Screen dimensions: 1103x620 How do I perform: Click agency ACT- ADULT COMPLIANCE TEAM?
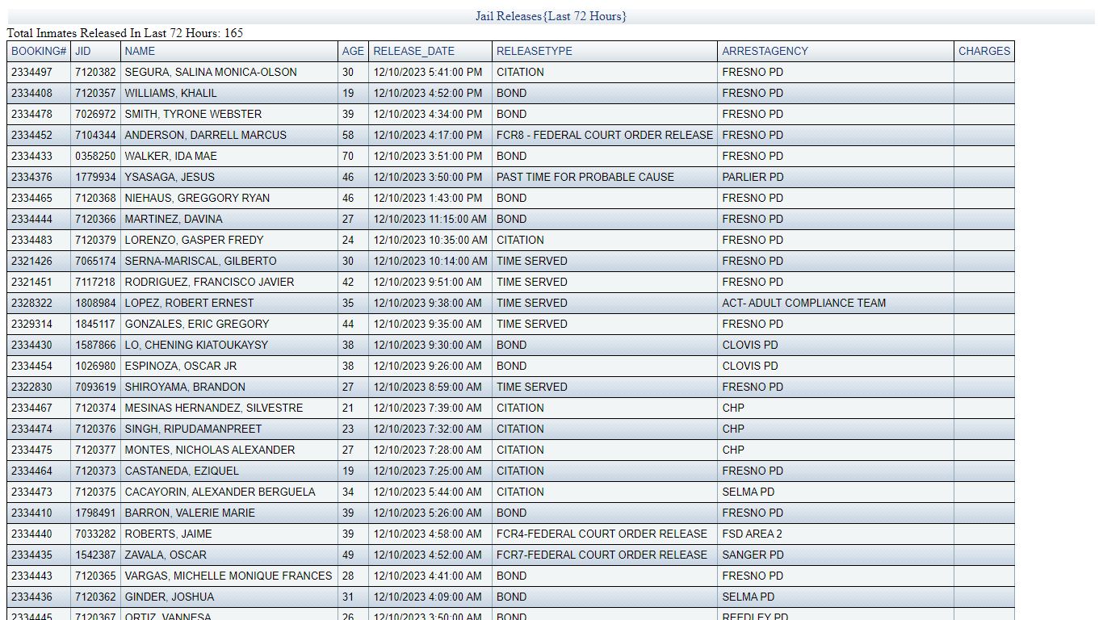pos(804,303)
